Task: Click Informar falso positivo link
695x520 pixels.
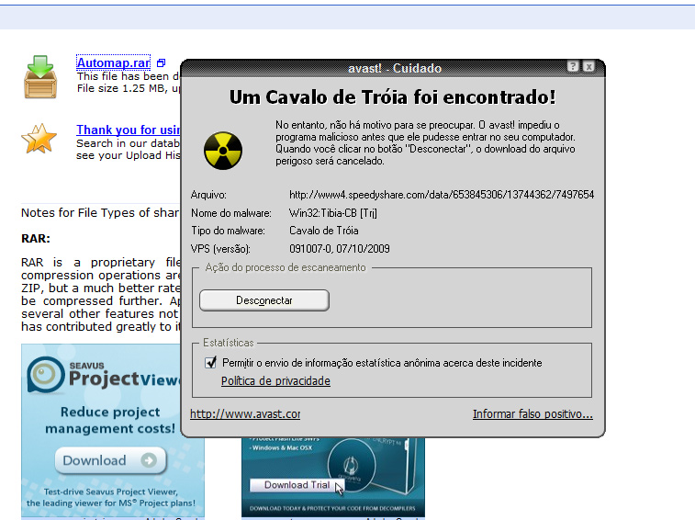Action: pyautogui.click(x=532, y=414)
